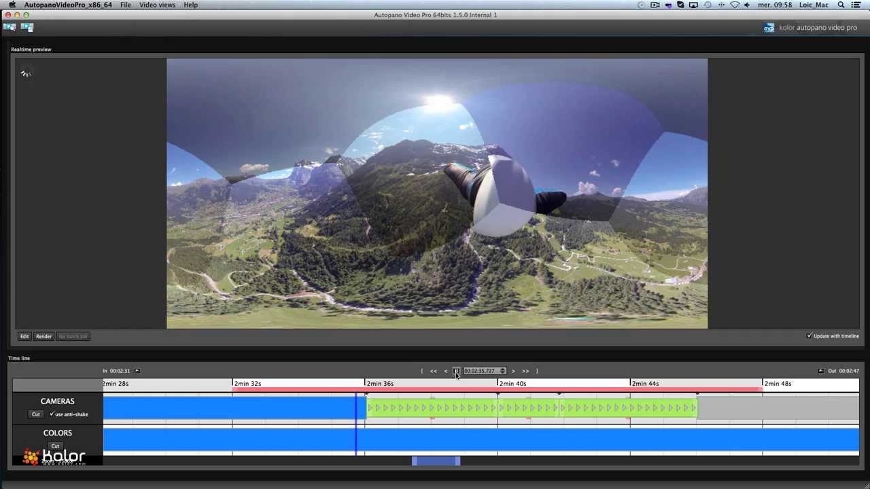Viewport: 870px width, 489px height.
Task: Click the greyed-out batch job button
Action: [73, 336]
